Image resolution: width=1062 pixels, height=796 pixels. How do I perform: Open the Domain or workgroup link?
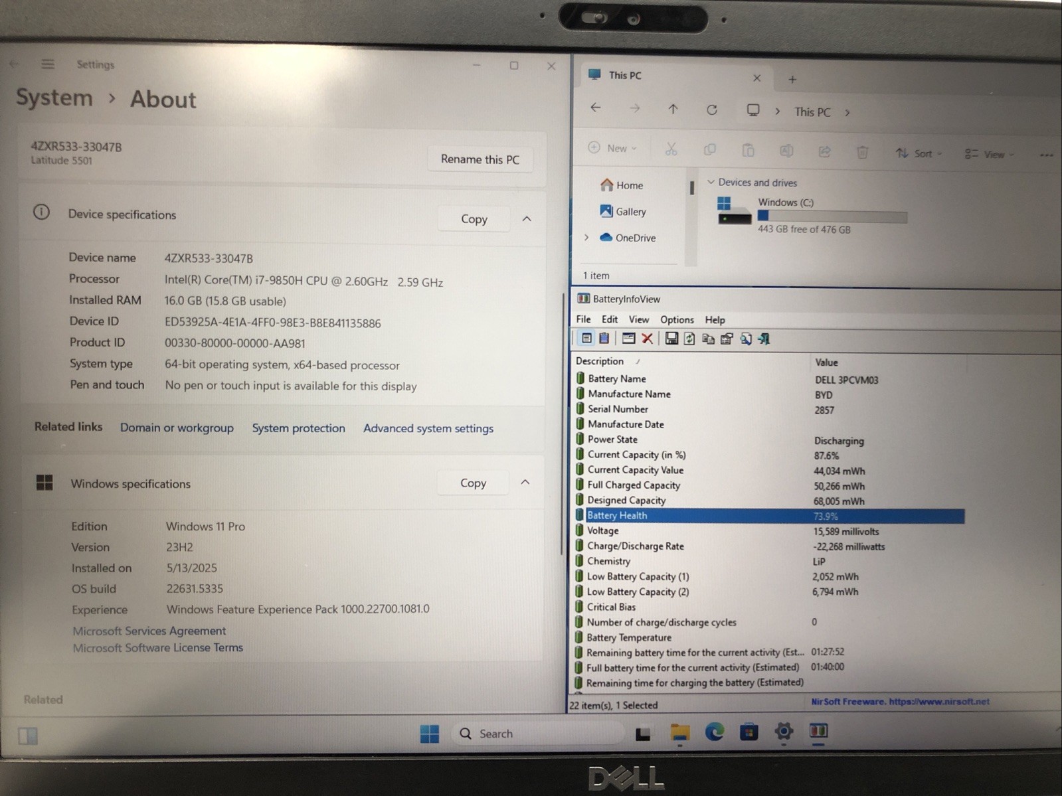[x=177, y=428]
